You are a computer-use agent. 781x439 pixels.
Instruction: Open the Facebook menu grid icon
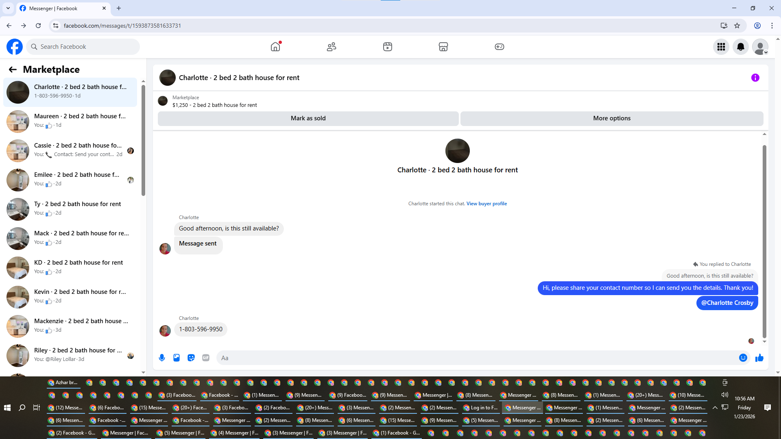(x=721, y=47)
